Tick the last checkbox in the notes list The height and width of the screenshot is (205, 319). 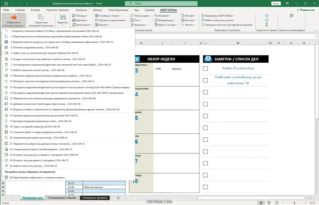205,187
